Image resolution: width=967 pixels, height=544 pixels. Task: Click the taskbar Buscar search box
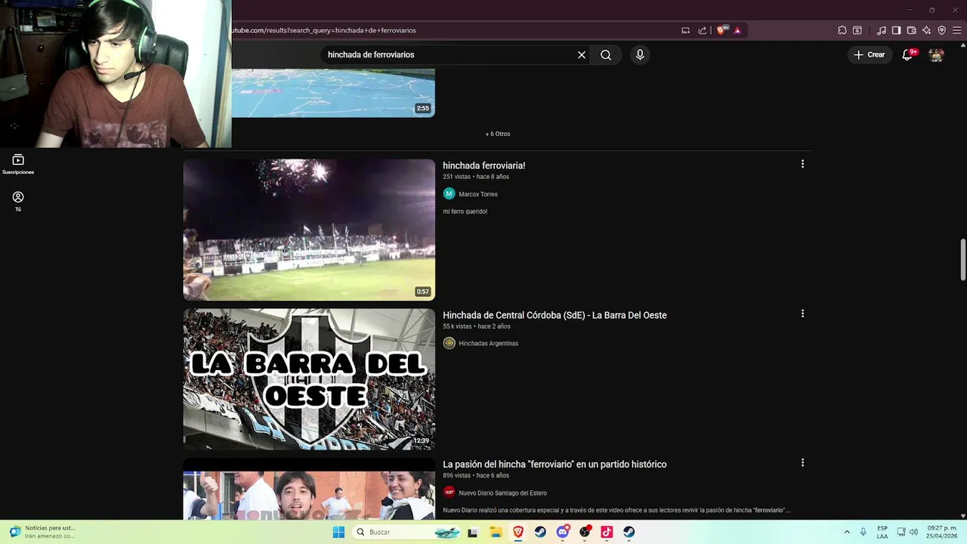[407, 532]
